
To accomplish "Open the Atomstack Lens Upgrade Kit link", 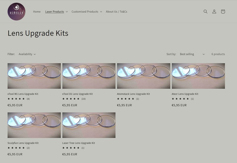I will [x=133, y=94].
